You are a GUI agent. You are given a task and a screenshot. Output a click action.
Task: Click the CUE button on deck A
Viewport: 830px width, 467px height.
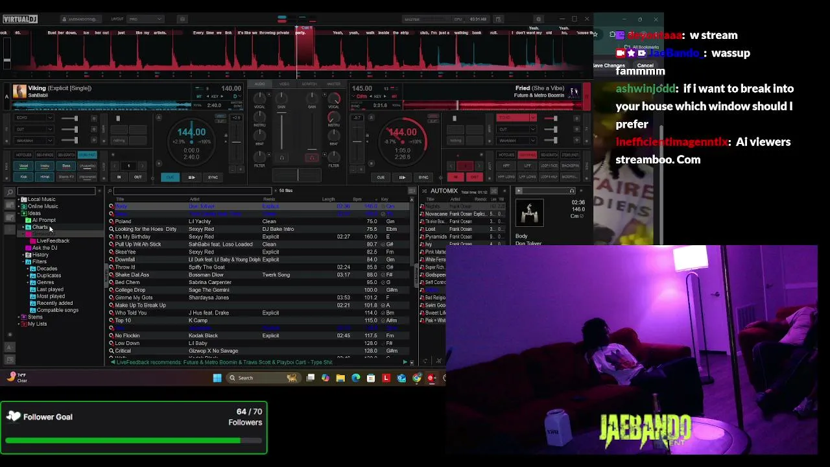click(x=170, y=177)
